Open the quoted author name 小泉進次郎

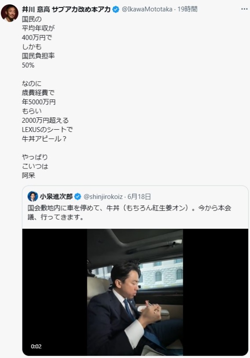[56, 197]
